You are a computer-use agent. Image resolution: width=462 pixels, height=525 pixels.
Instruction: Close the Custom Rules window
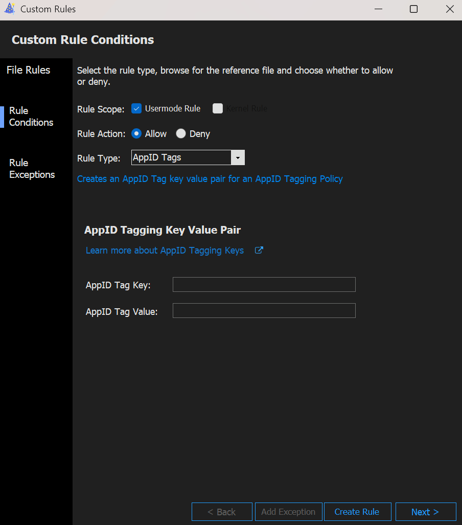pyautogui.click(x=449, y=9)
